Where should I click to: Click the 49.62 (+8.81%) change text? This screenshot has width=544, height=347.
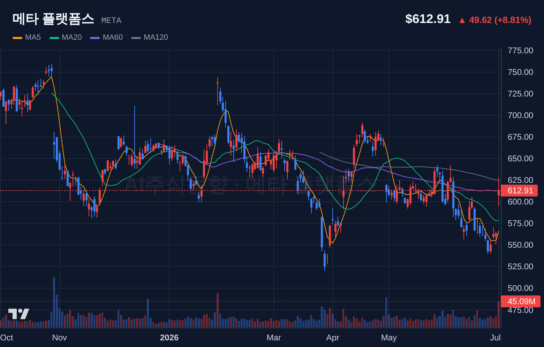[500, 20]
